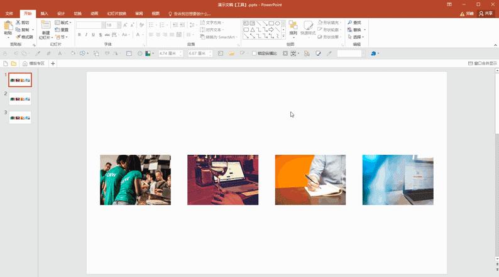Switch to the Insert (插入) ribbon tab
Image resolution: width=499 pixels, height=277 pixels.
[x=44, y=13]
